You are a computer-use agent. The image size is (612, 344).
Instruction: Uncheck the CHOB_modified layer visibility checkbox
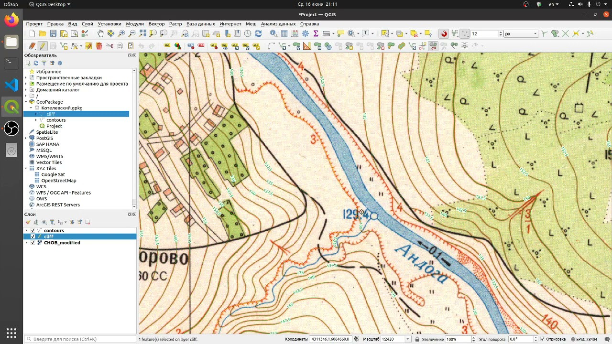tap(33, 243)
